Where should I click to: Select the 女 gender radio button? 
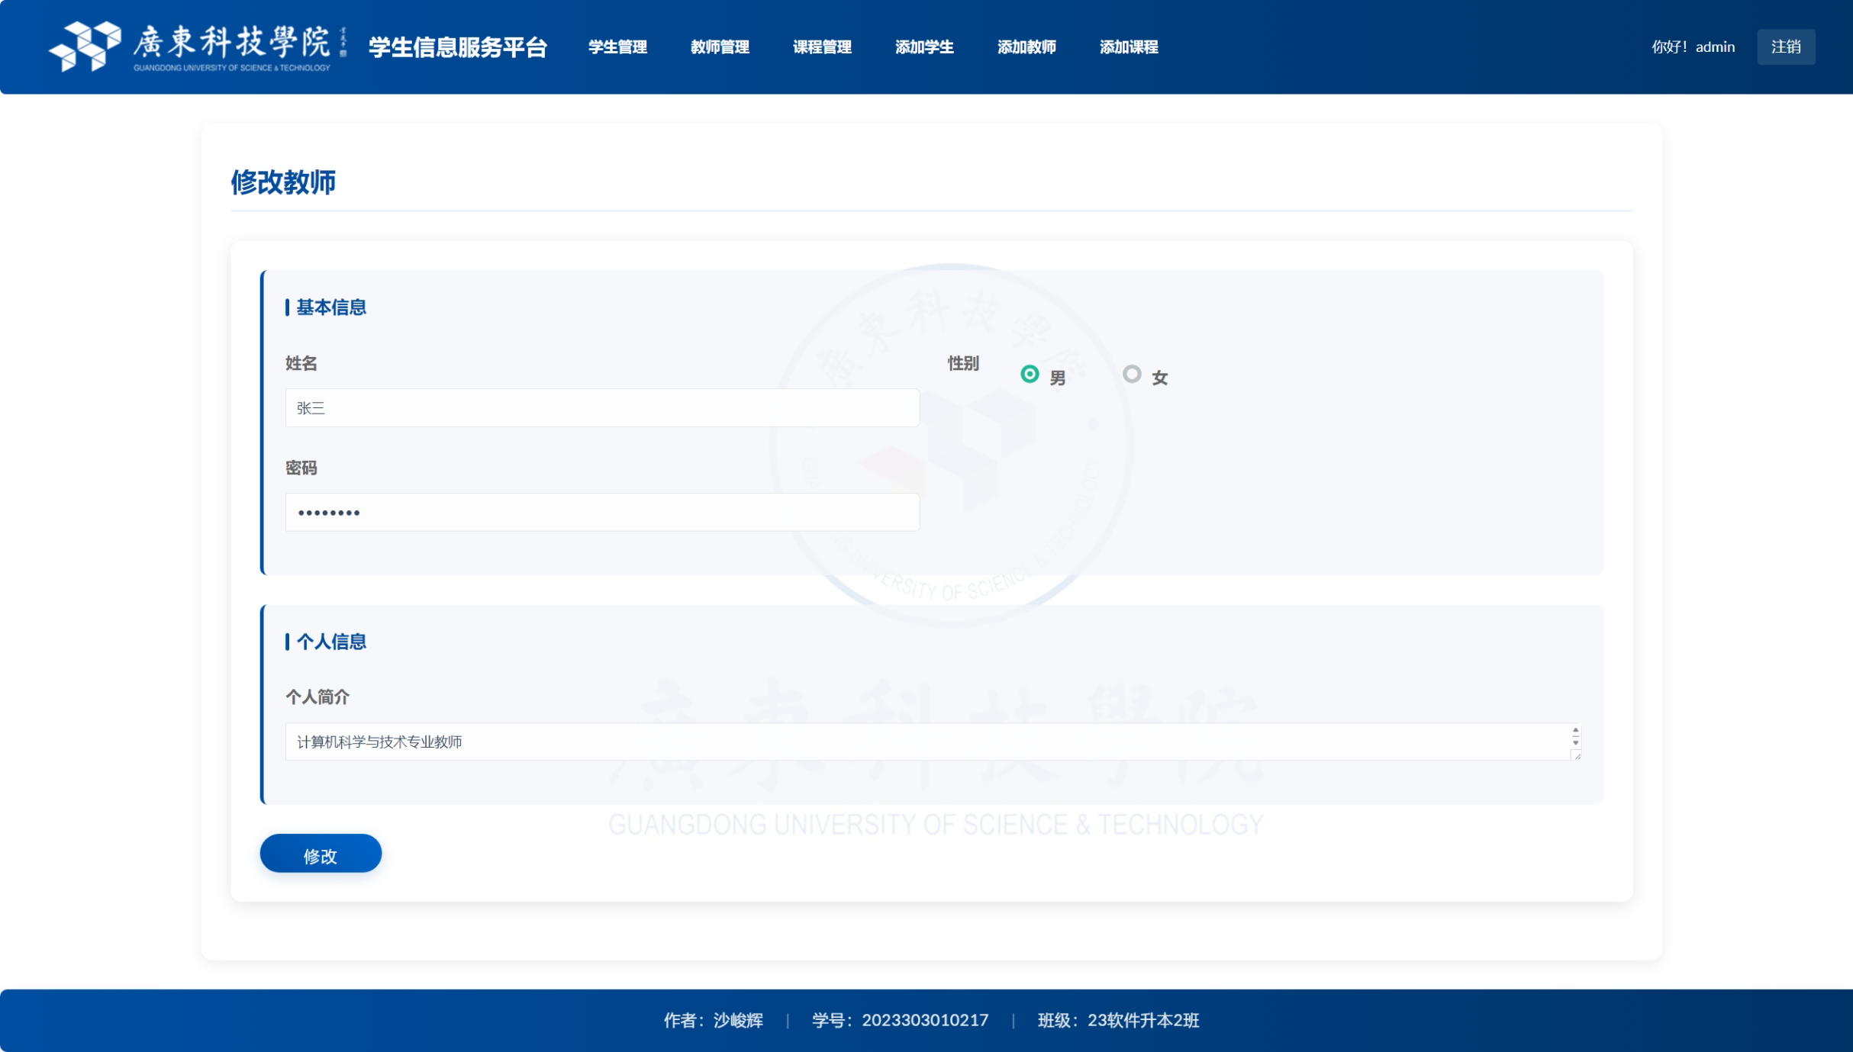[1132, 374]
